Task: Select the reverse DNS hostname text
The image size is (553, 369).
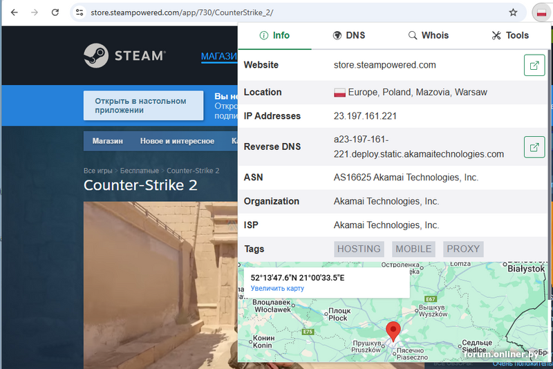Action: (419, 146)
